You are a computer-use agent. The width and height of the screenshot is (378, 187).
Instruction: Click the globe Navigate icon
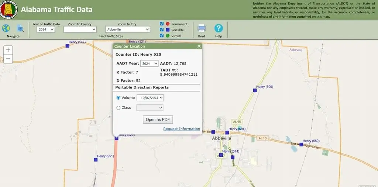(6, 28)
